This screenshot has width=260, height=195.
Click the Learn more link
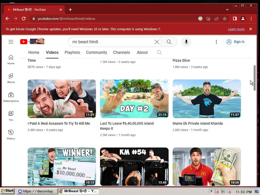point(236,29)
